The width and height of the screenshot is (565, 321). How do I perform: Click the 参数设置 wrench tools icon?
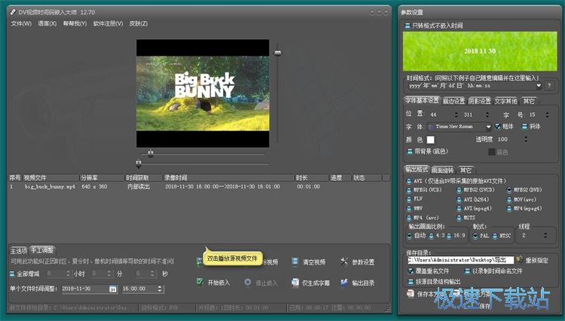click(344, 261)
